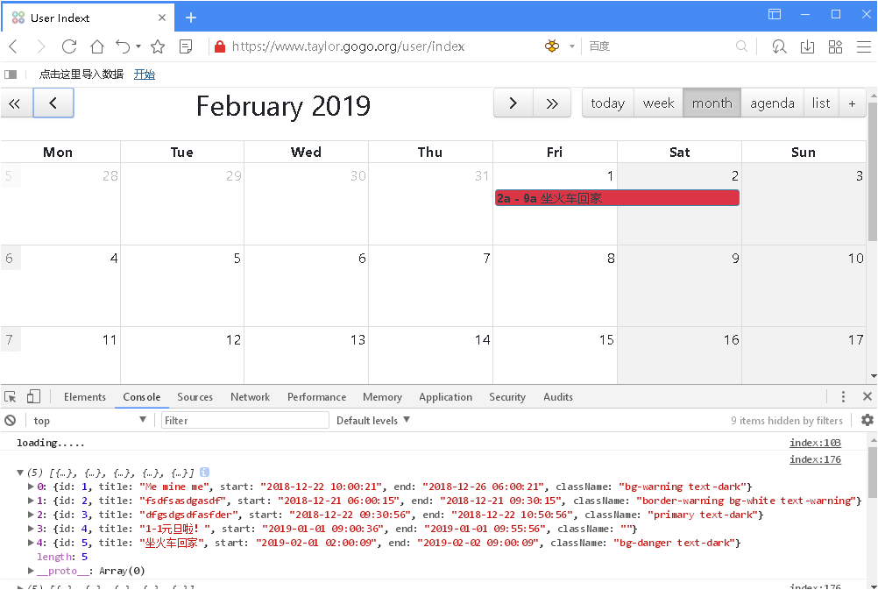Open the Default levels dropdown
The height and width of the screenshot is (590, 878).
372,421
